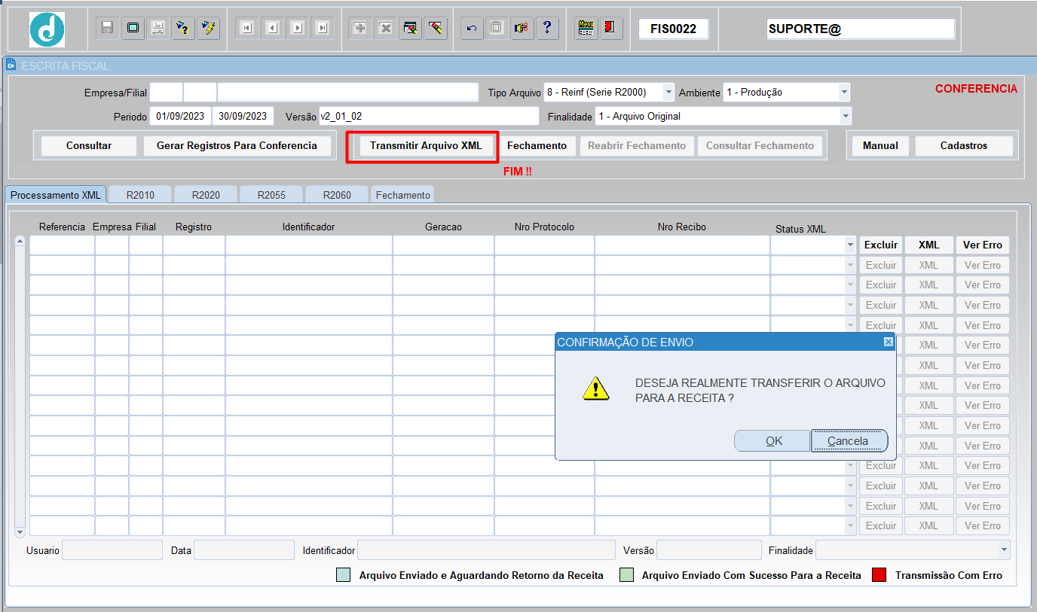Screen dimensions: 1037x612
Task: Open the Tipo Arquivo dropdown
Action: [x=668, y=92]
